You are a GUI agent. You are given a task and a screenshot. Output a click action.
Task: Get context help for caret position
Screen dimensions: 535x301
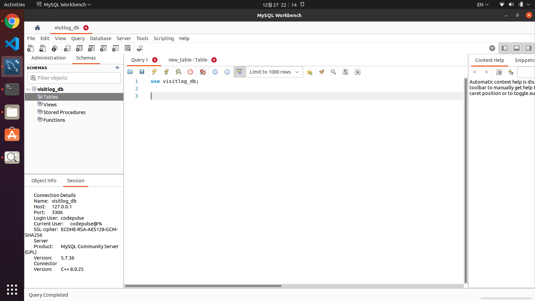(499, 72)
